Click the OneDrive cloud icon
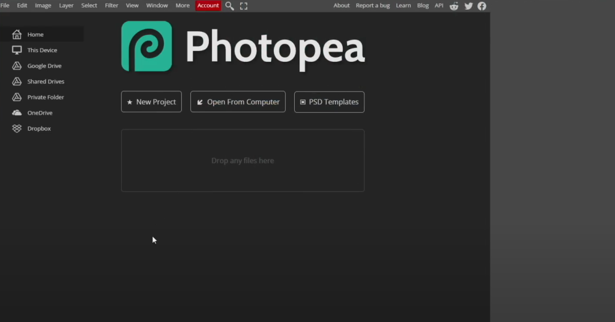Viewport: 615px width, 322px height. (x=17, y=113)
